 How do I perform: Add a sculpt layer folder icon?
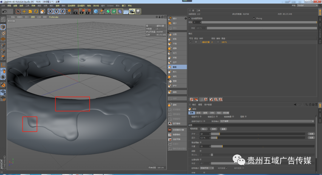[x=196, y=100]
